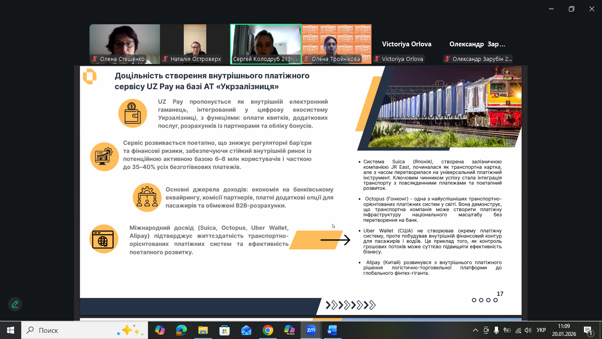Image resolution: width=602 pixels, height=339 pixels.
Task: Open the UKR input language switcher
Action: tap(542, 330)
